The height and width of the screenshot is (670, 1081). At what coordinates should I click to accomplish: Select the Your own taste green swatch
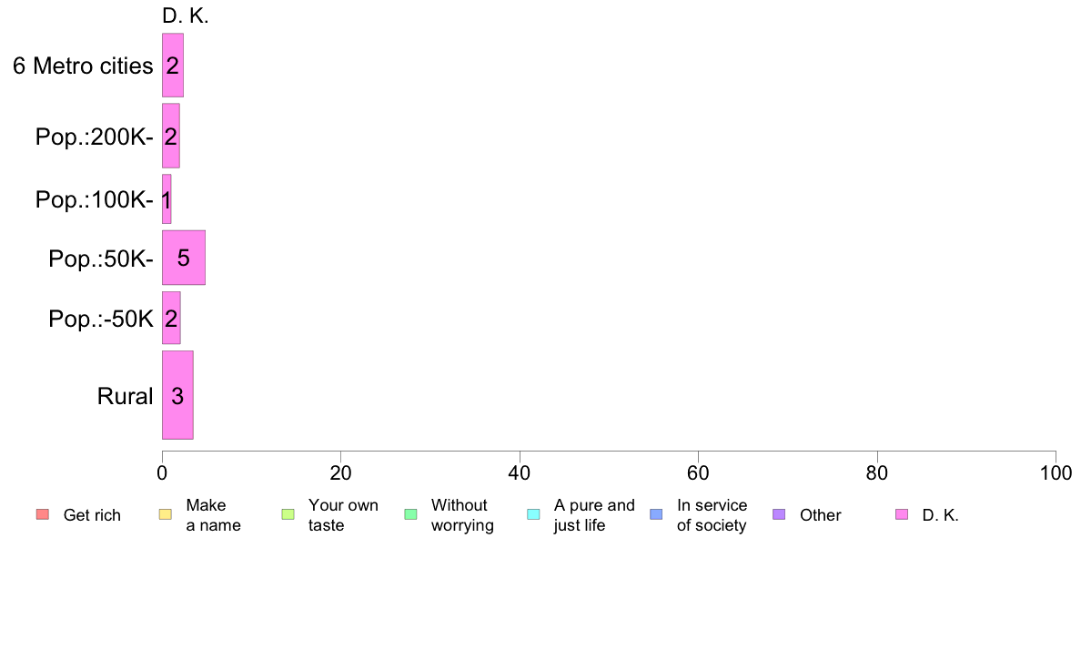[288, 514]
